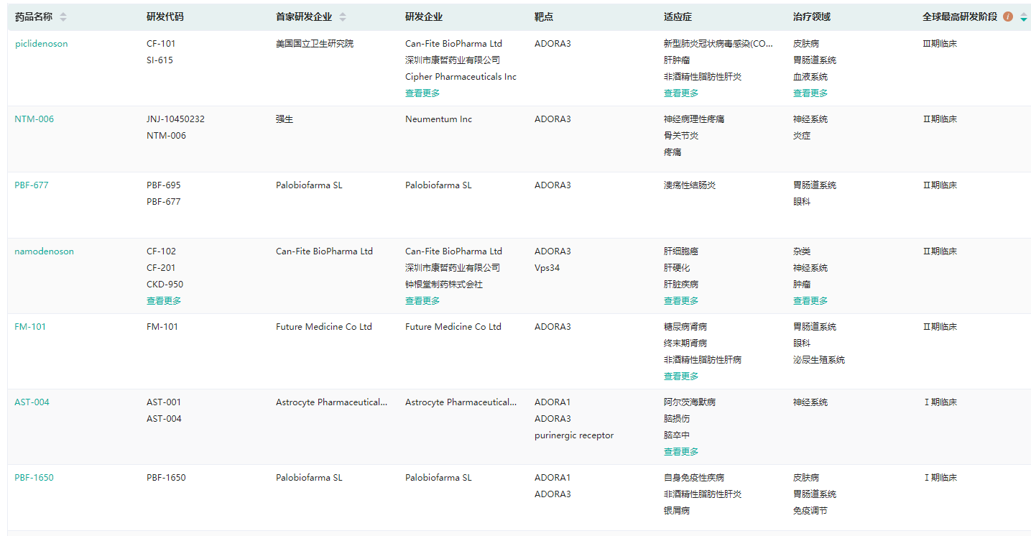Screen dimensions: 1031x536
Task: Click the 终末期肾病 indication
Action: [x=685, y=343]
